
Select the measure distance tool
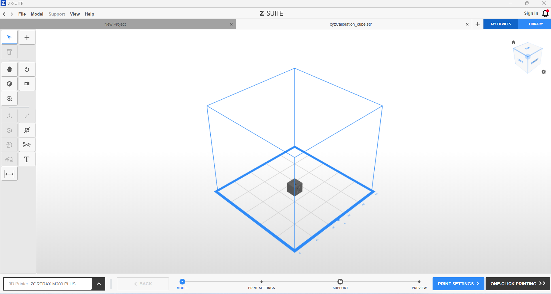[10, 174]
